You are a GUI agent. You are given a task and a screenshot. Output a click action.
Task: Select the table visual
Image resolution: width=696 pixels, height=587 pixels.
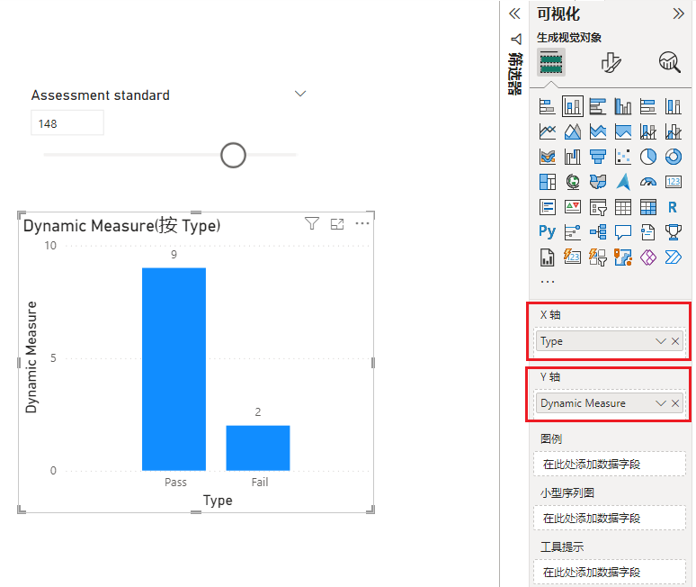623,207
